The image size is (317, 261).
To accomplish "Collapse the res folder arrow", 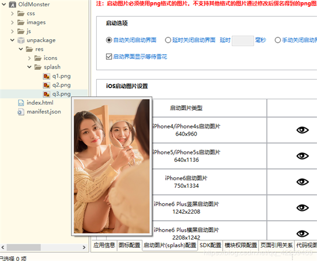I will click(x=21, y=49).
